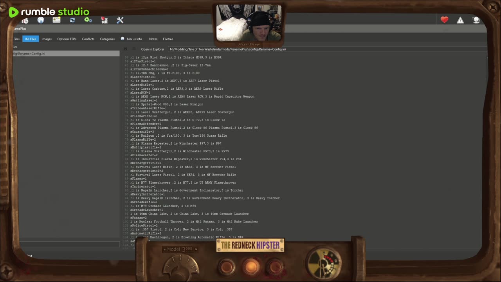Toggle the word wrap icon beside Save
501x282 pixels.
[x=133, y=49]
